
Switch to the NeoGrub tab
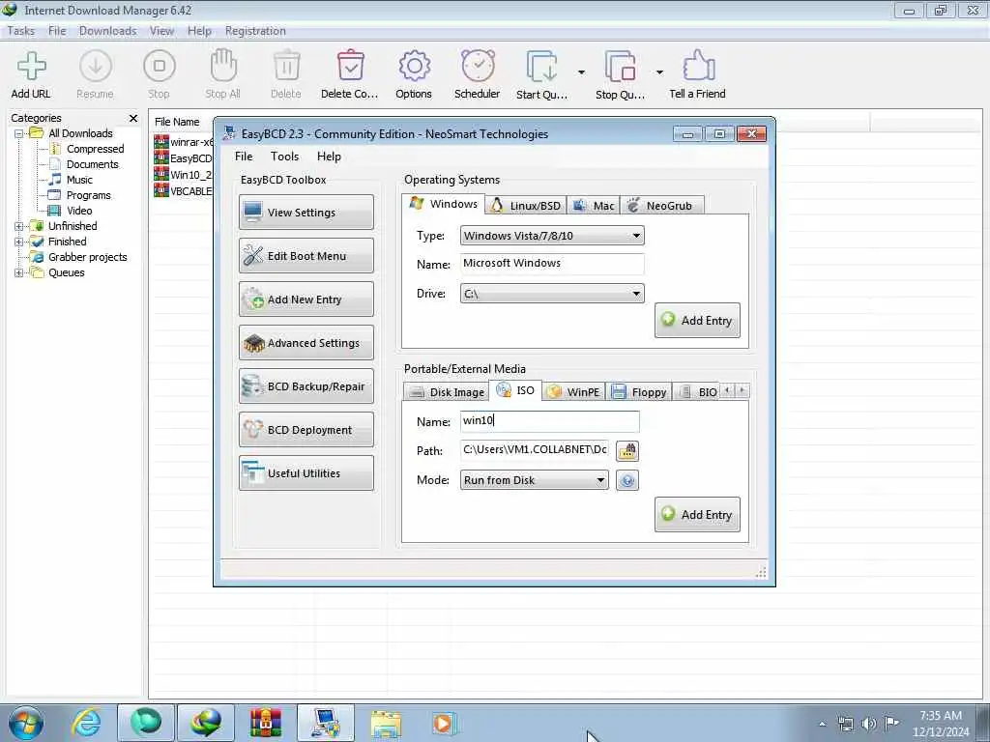point(661,206)
